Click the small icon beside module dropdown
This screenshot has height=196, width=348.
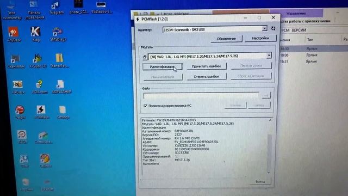coord(145,57)
